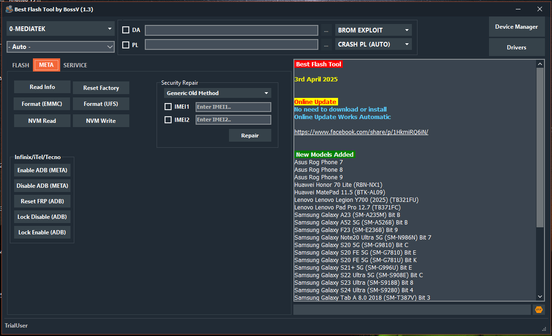The image size is (552, 336).
Task: Enable the PL checkbox
Action: [126, 45]
